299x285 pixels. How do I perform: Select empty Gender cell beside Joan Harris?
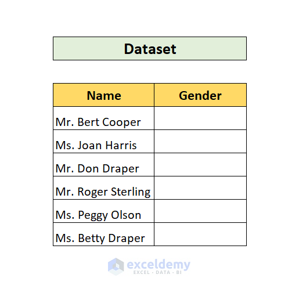click(200, 142)
